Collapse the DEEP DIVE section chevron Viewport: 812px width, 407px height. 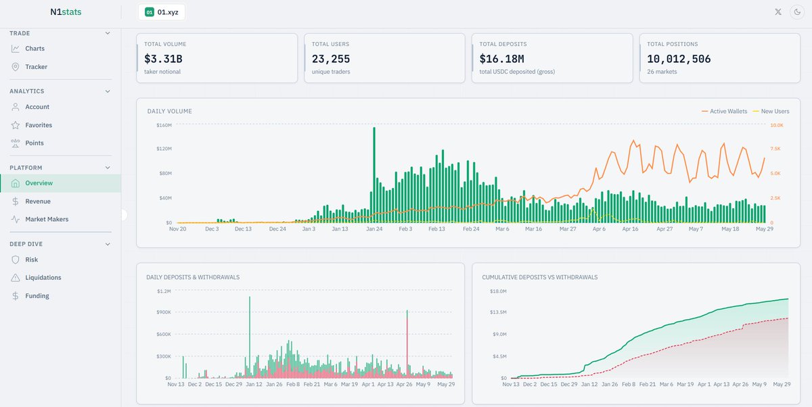(x=108, y=244)
